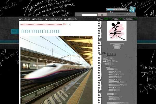Click the Google +1 button
The width and height of the screenshot is (156, 104).
coord(65,24)
